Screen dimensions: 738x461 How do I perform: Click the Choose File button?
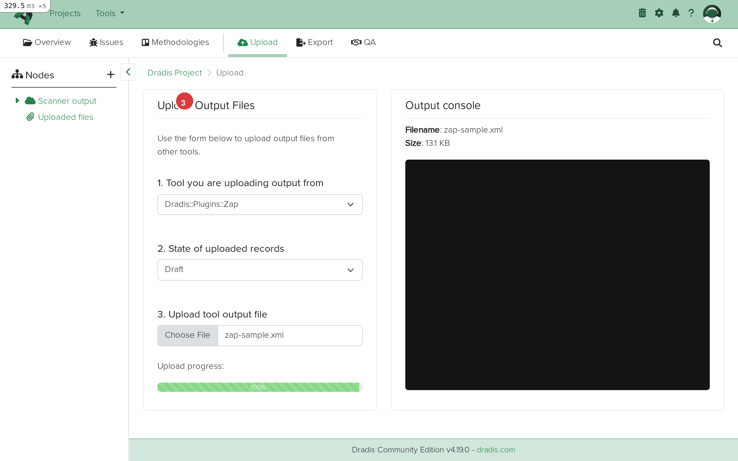pos(187,335)
